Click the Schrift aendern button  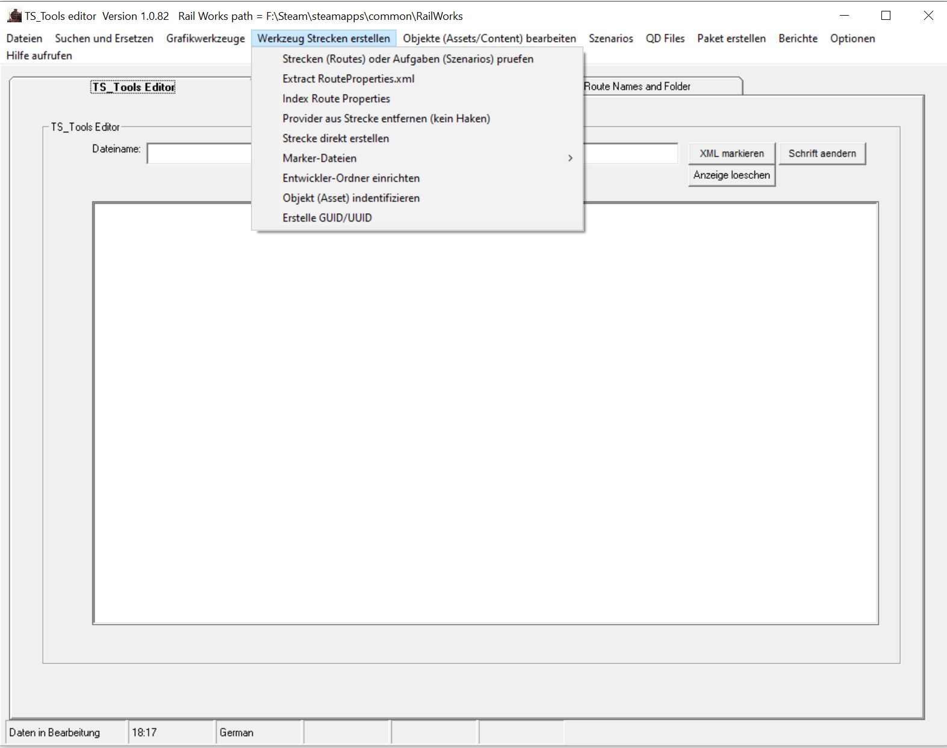click(x=822, y=154)
